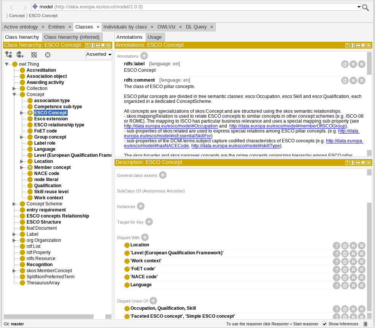Annotate the 'NACE code' disjoint axiom
Image resolution: width=375 pixels, height=328 pixels.
[x=345, y=278]
